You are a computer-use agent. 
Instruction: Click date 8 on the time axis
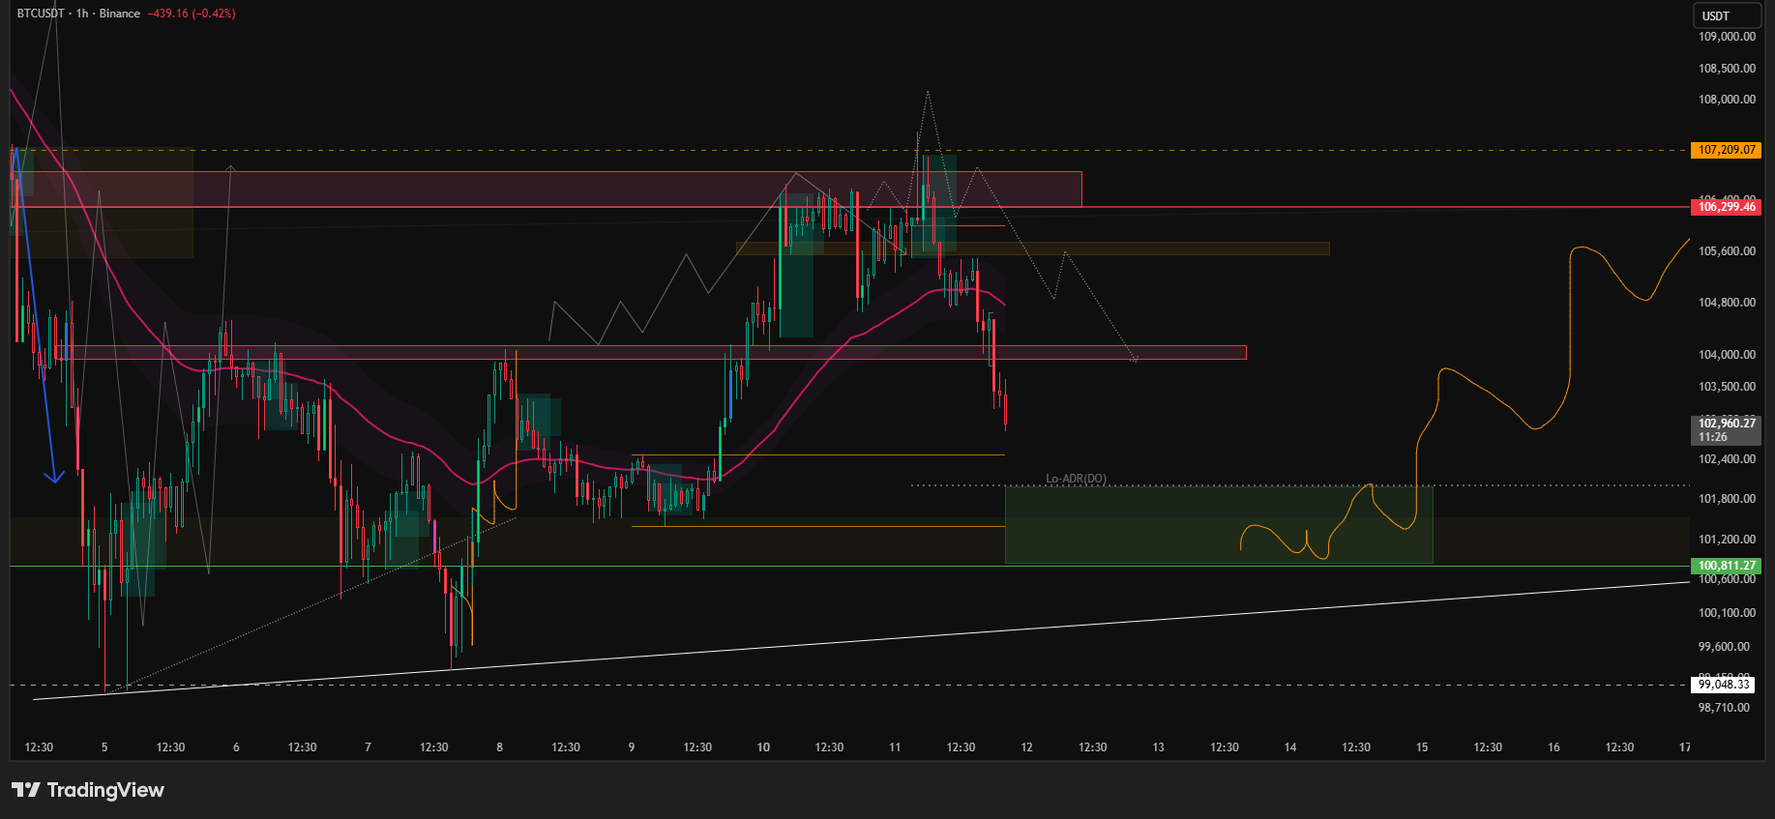(499, 747)
